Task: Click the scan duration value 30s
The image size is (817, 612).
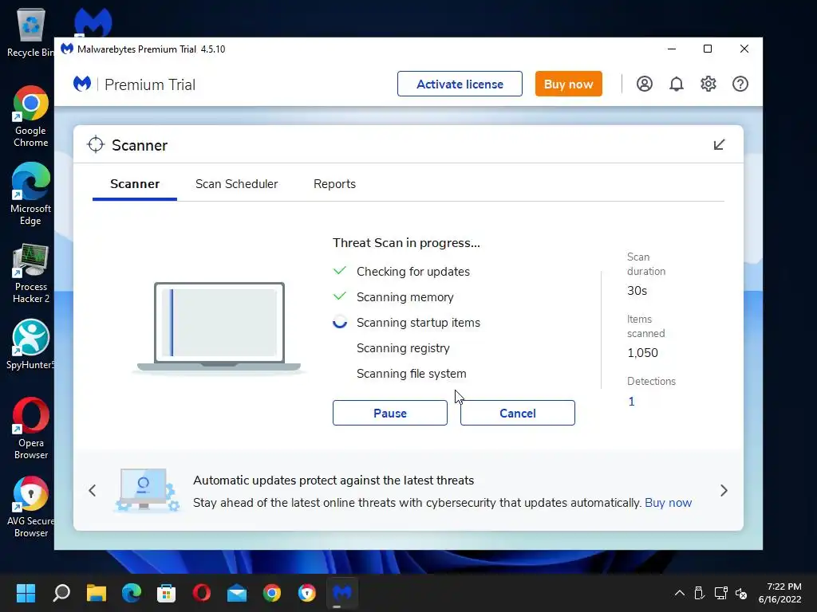Action: pos(637,291)
